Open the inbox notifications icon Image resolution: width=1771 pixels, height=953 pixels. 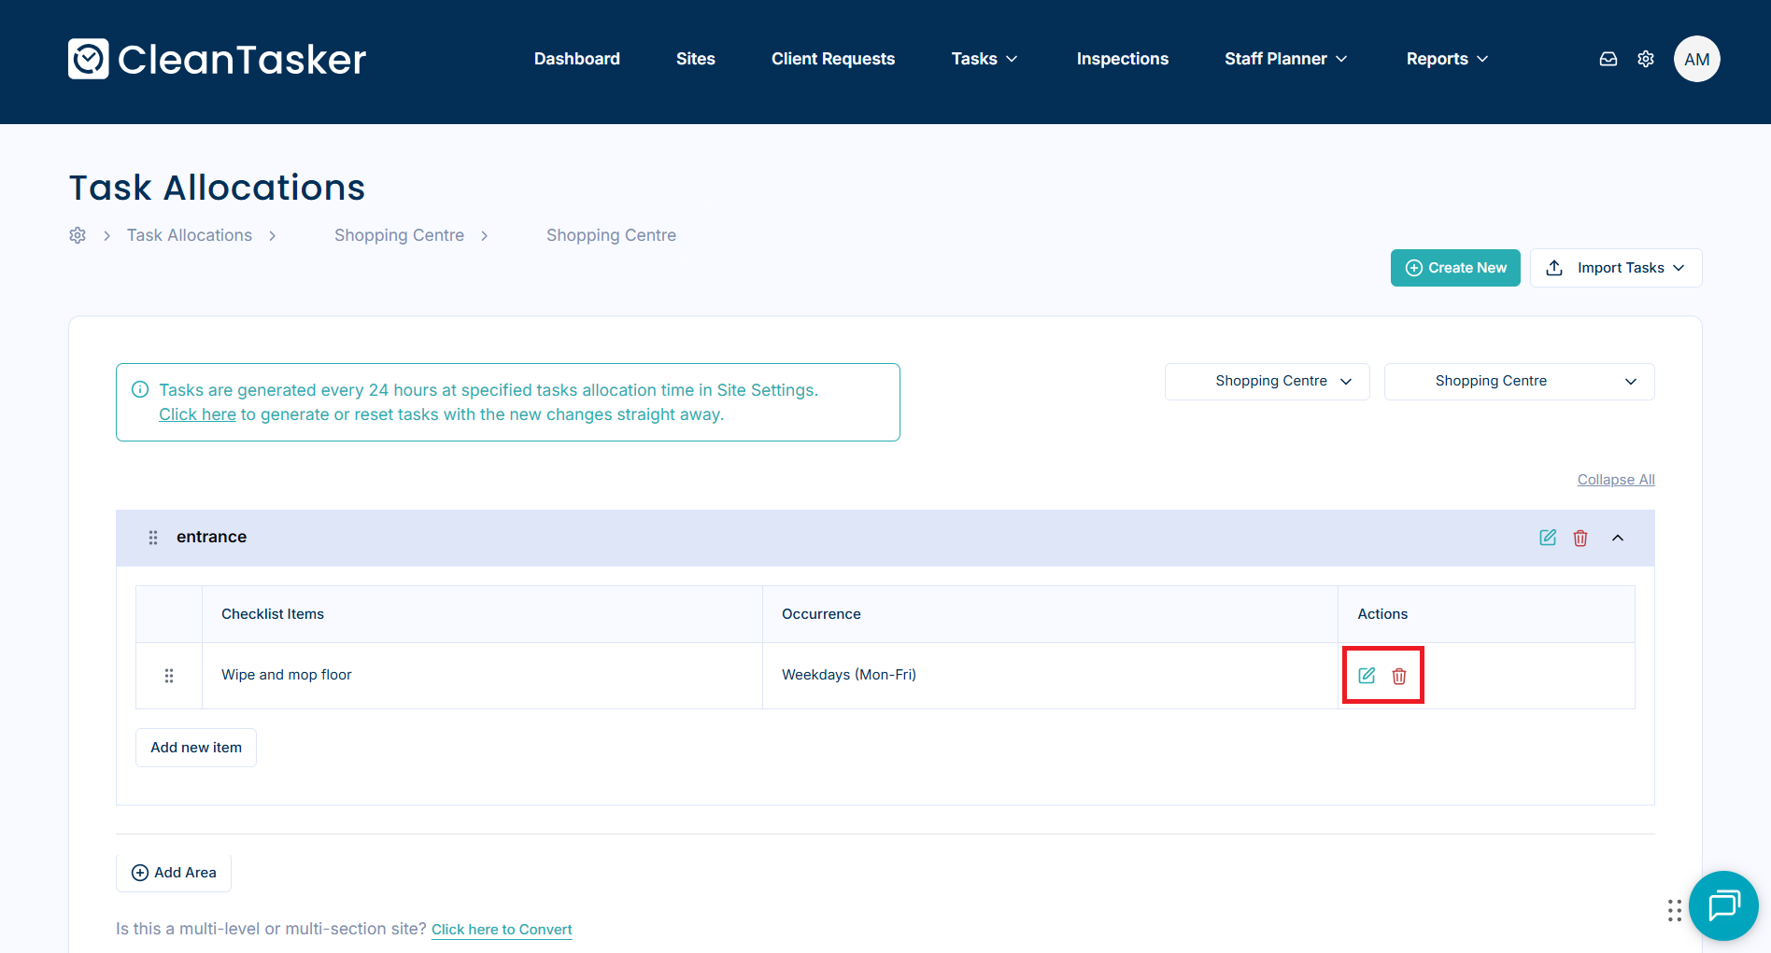click(x=1608, y=59)
